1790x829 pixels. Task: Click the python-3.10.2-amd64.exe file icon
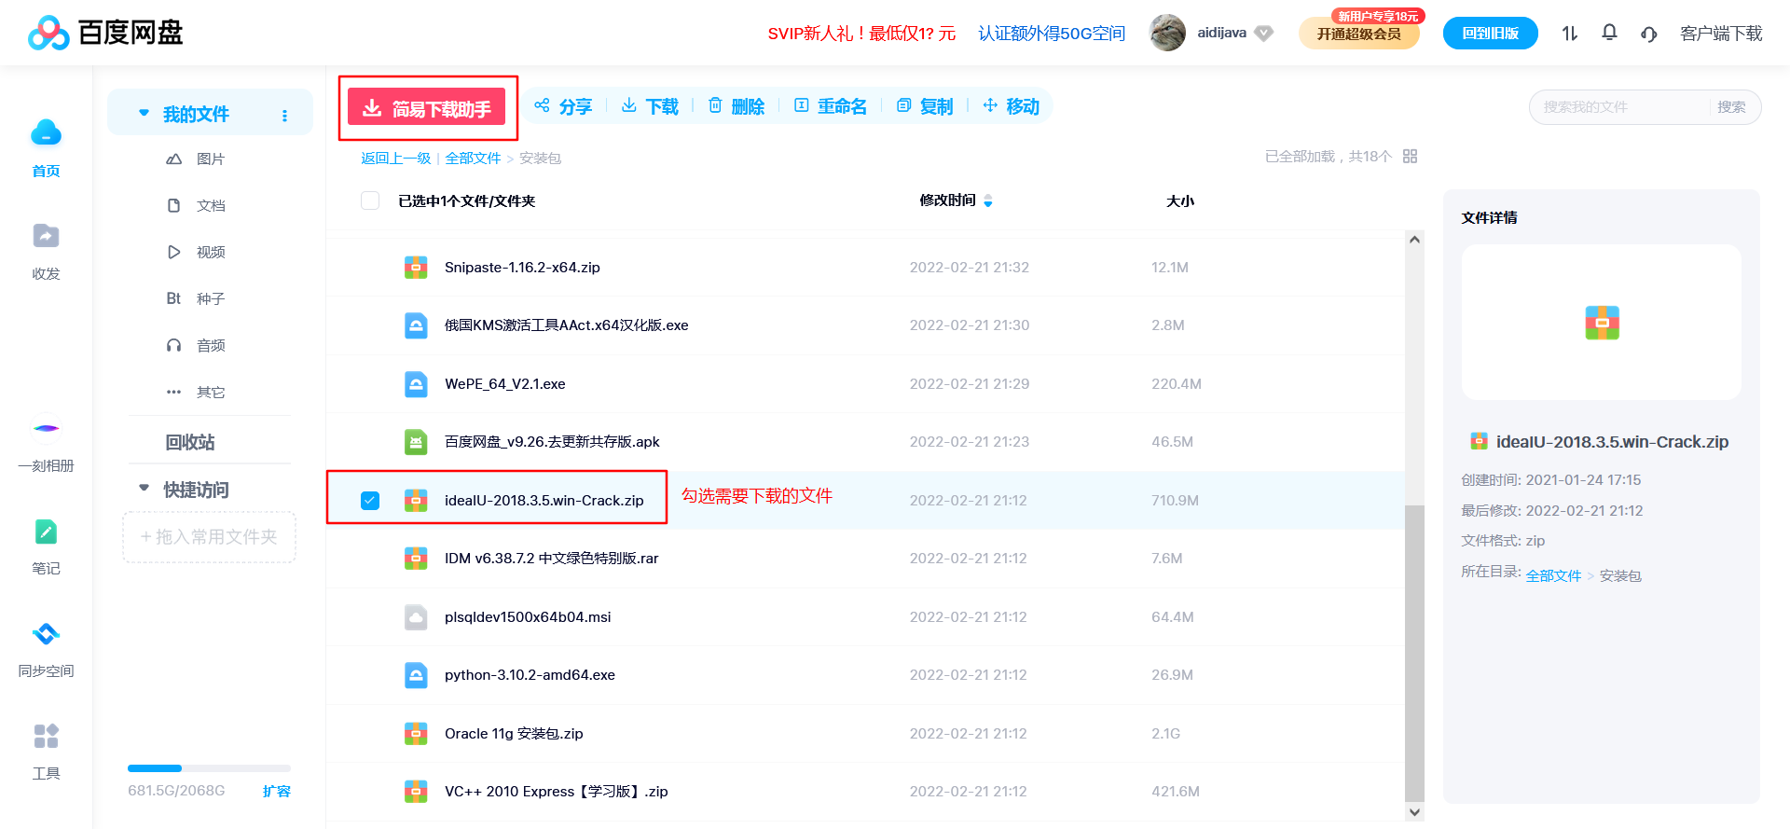416,675
